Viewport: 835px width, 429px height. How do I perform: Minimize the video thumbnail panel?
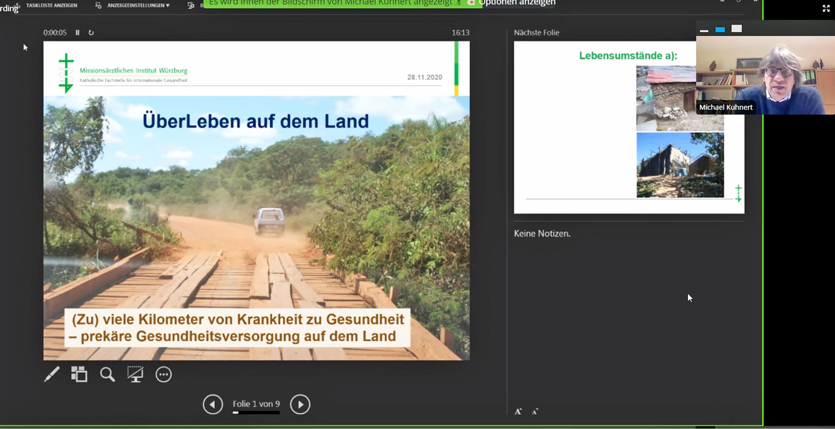coord(704,30)
